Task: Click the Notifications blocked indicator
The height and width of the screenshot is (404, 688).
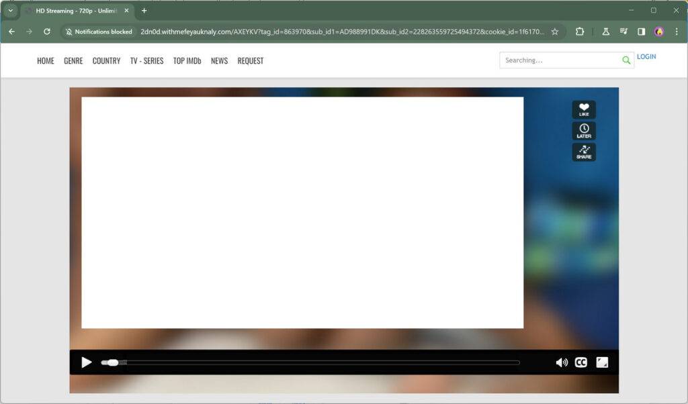Action: [98, 31]
